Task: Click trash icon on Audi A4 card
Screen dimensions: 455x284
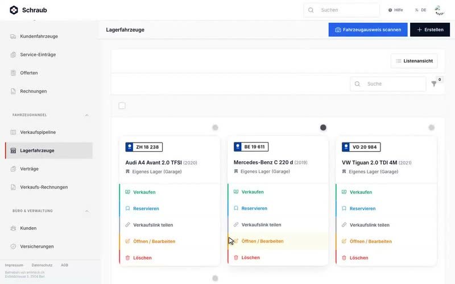Action: [127, 258]
